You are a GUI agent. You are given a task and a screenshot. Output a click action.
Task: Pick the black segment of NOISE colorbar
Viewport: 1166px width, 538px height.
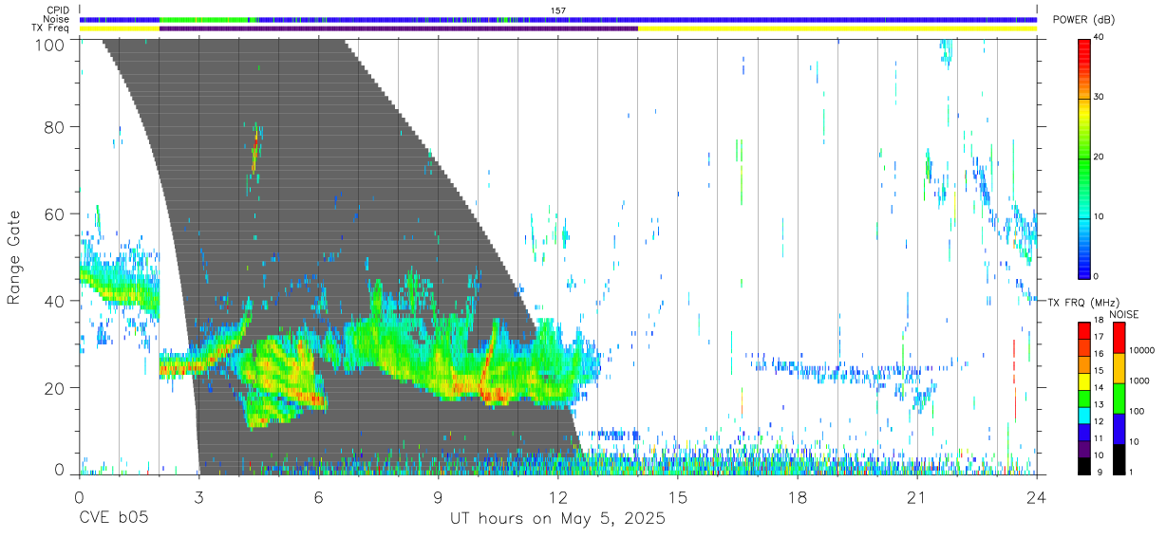click(x=1118, y=458)
